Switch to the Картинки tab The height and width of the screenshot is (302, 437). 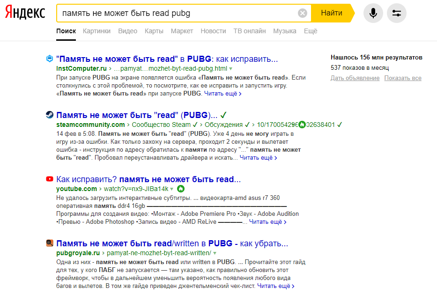point(96,31)
